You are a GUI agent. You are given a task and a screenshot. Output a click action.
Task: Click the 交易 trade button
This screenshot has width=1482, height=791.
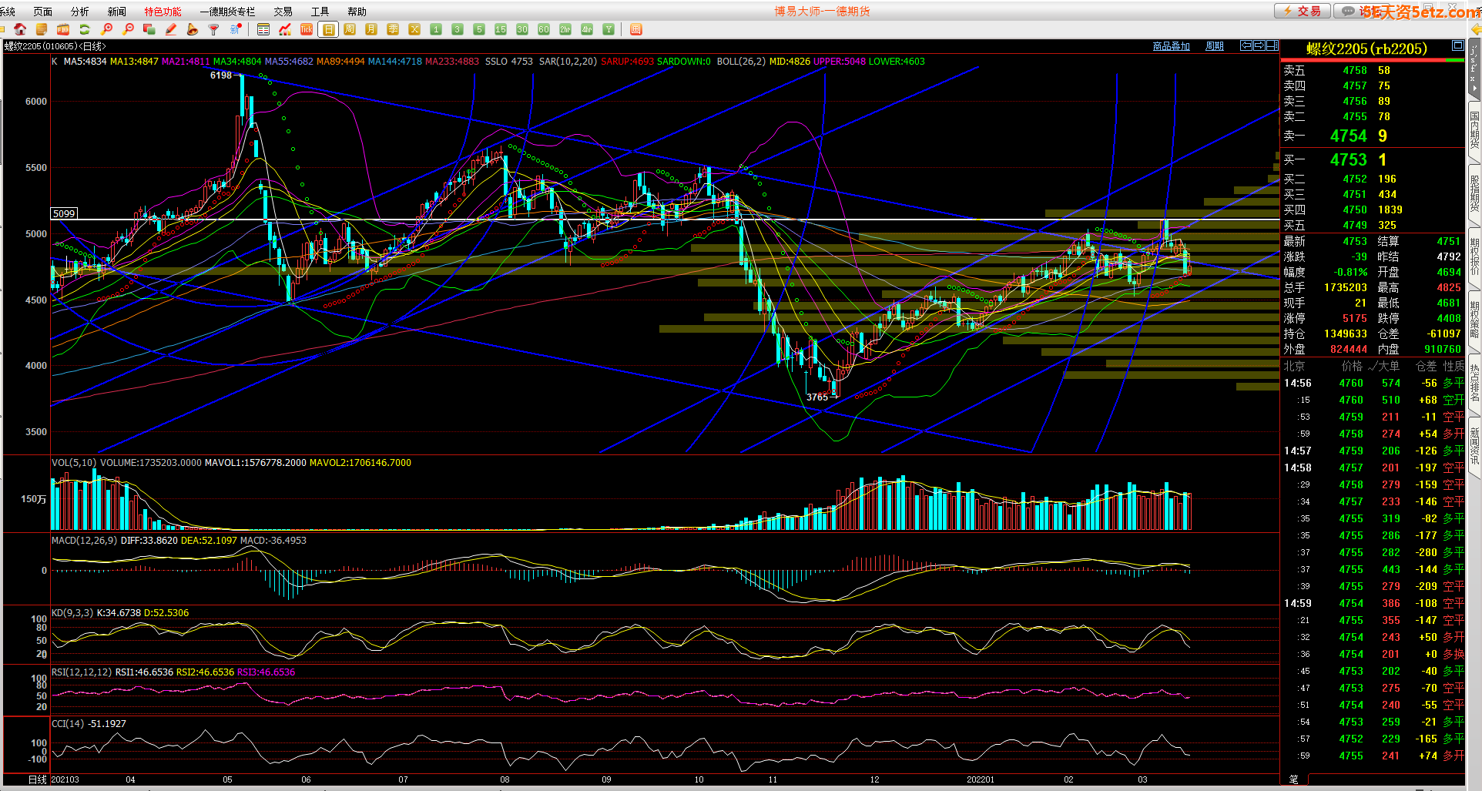coord(1302,11)
